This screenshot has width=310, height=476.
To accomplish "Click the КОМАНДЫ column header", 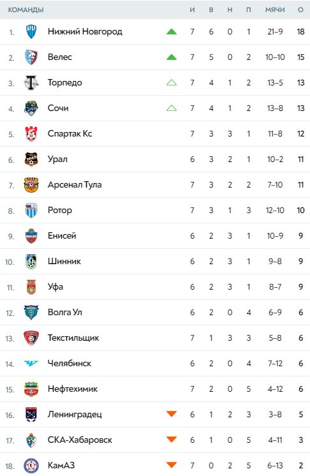I will 26,10.
